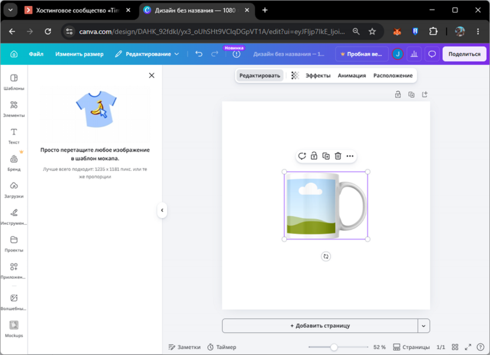The image size is (490, 355).
Task: Lock the mug element from floating toolbar
Action: point(314,156)
